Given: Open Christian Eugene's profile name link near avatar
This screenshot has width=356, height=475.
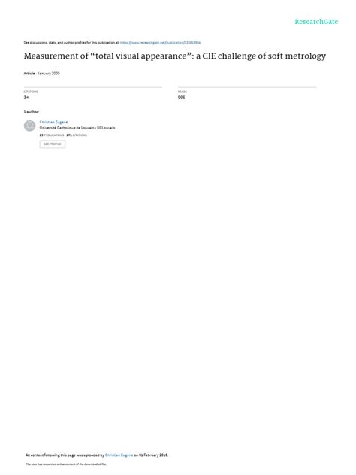Looking at the screenshot, I should coord(53,122).
